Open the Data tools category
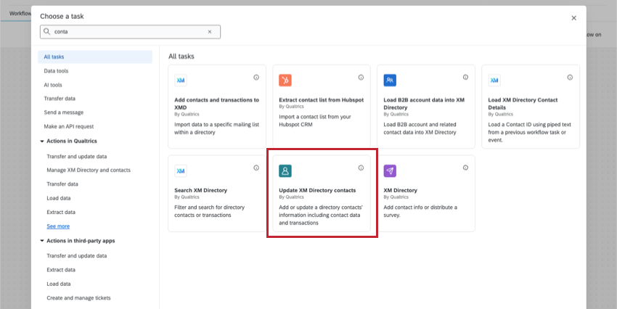Viewport: 617px width, 309px height. [x=56, y=71]
